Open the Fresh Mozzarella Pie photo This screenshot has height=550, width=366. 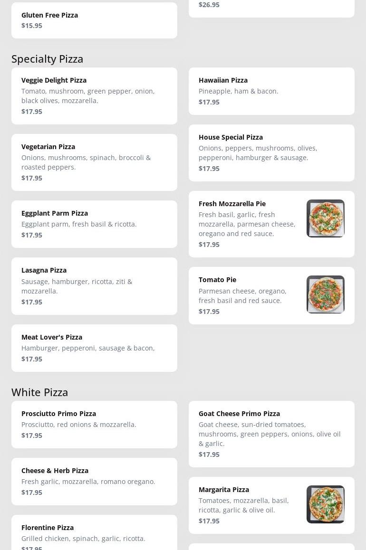325,218
